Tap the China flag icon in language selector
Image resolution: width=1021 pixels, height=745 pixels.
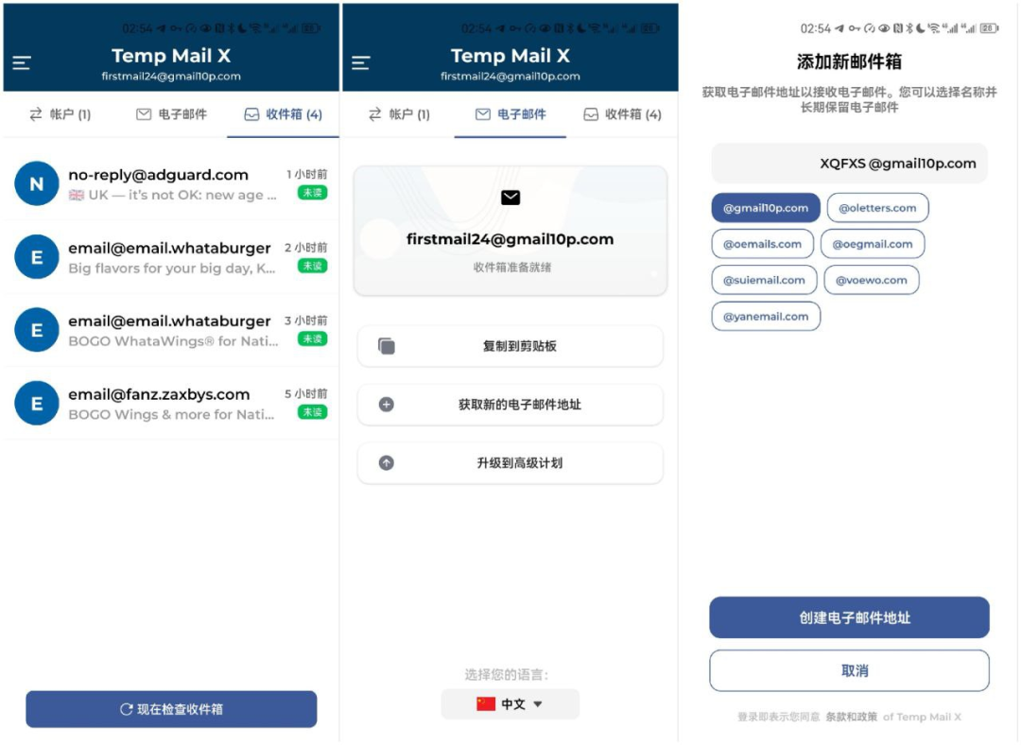486,704
